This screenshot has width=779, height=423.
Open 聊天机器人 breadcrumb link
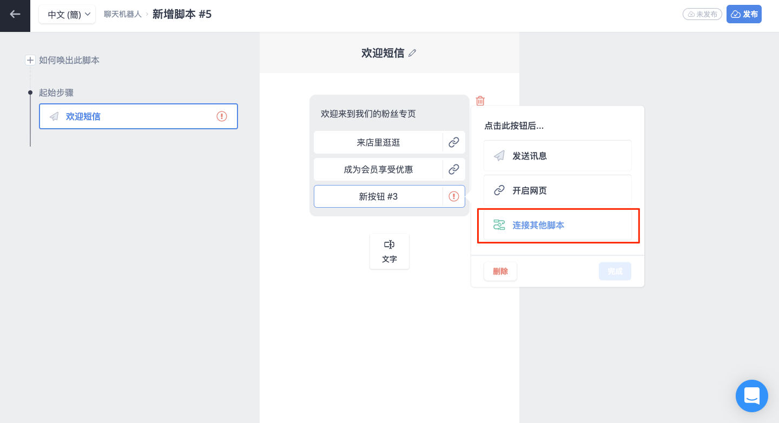pos(123,14)
